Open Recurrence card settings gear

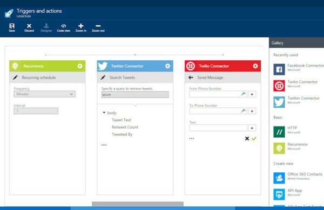click(x=80, y=66)
